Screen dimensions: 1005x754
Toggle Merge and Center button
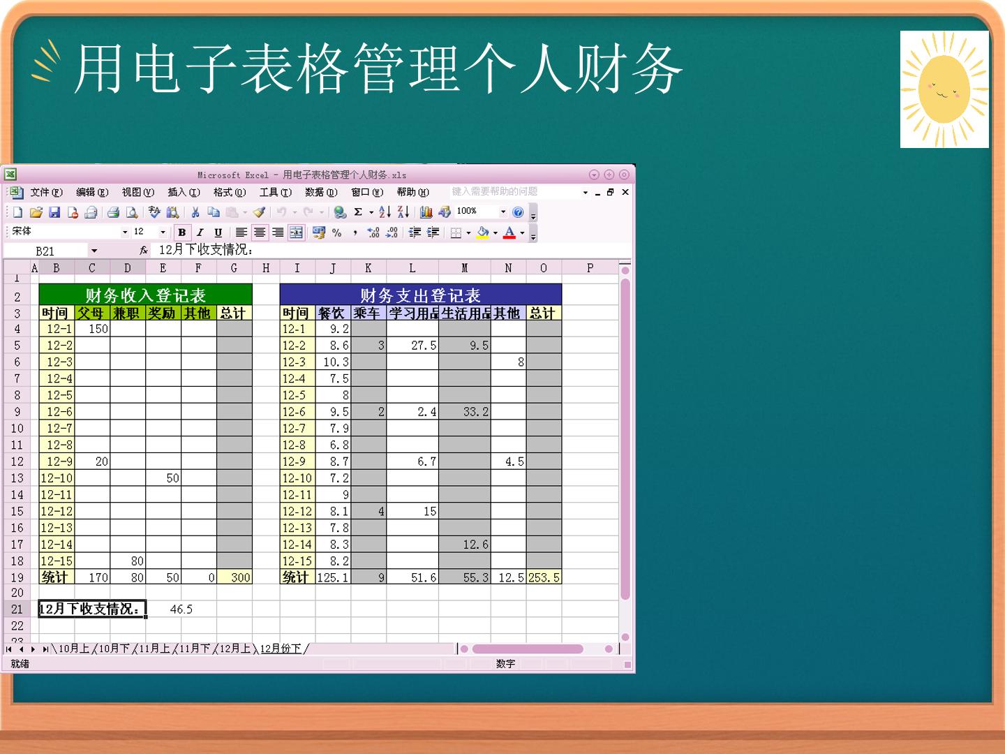tap(296, 232)
